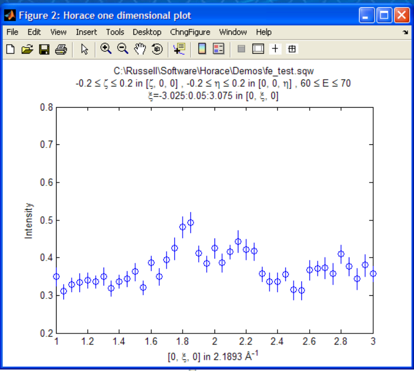Open the ChngFigure menu

click(x=190, y=32)
